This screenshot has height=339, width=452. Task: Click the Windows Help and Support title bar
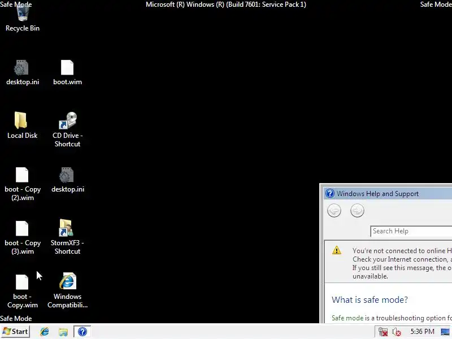tap(388, 193)
